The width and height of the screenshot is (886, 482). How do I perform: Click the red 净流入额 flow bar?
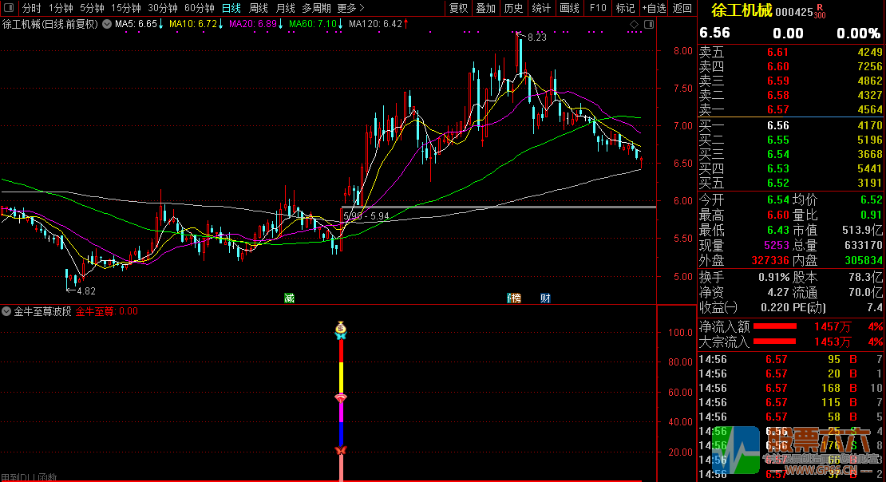(x=775, y=326)
